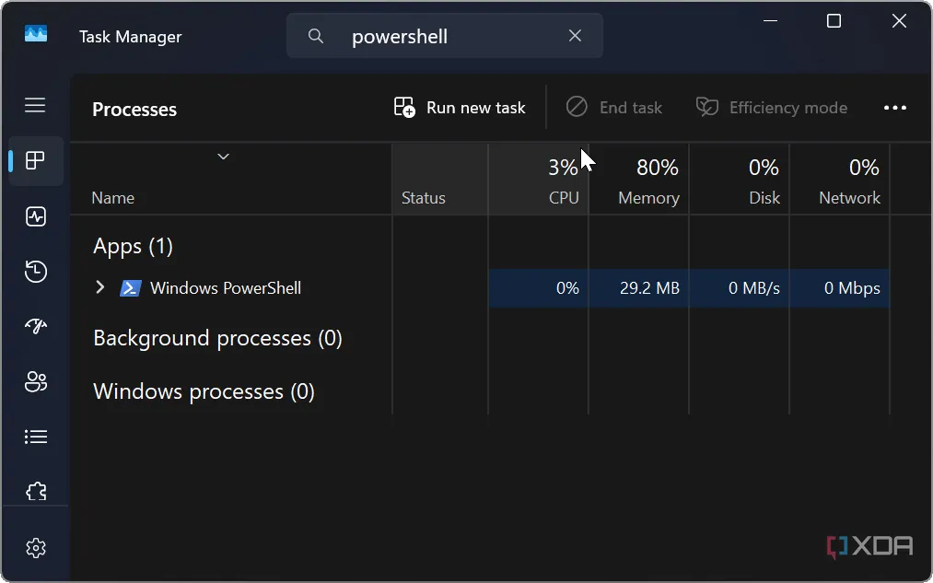Open the Services puzzle-piece sidebar page
The image size is (933, 583).
tap(36, 492)
